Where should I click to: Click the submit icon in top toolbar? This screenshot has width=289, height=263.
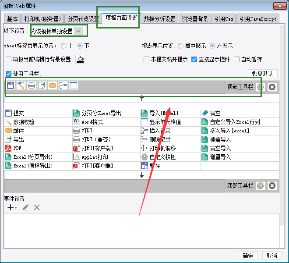(x=11, y=85)
